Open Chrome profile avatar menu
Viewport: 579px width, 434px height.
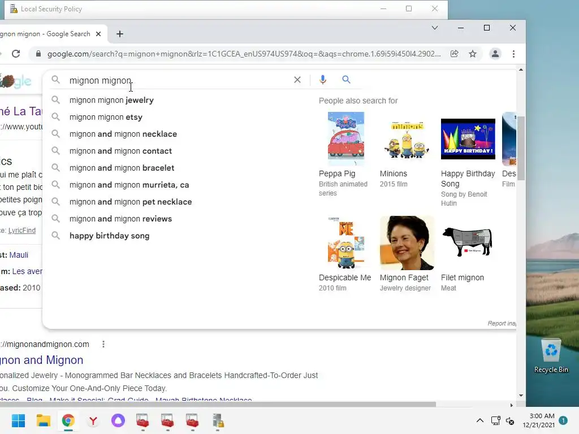495,54
